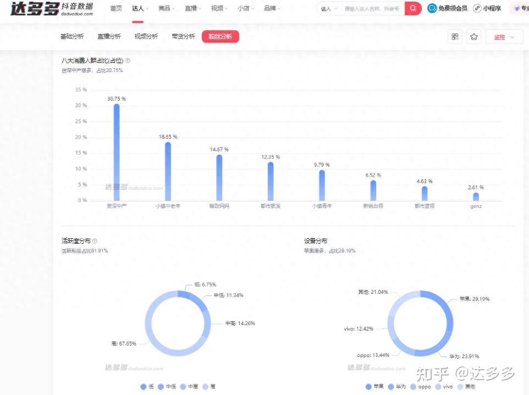Toggle the 中低 legend item
The width and height of the screenshot is (529, 395).
click(167, 387)
